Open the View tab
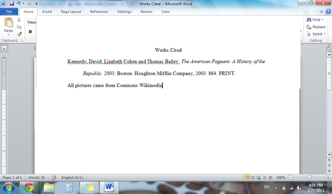The width and height of the screenshot is (332, 194). tap(165, 11)
